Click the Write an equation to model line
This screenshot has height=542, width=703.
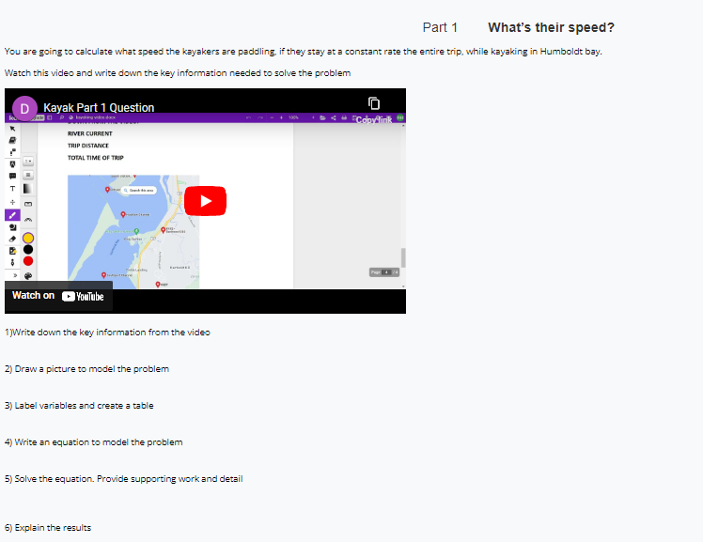[94, 442]
